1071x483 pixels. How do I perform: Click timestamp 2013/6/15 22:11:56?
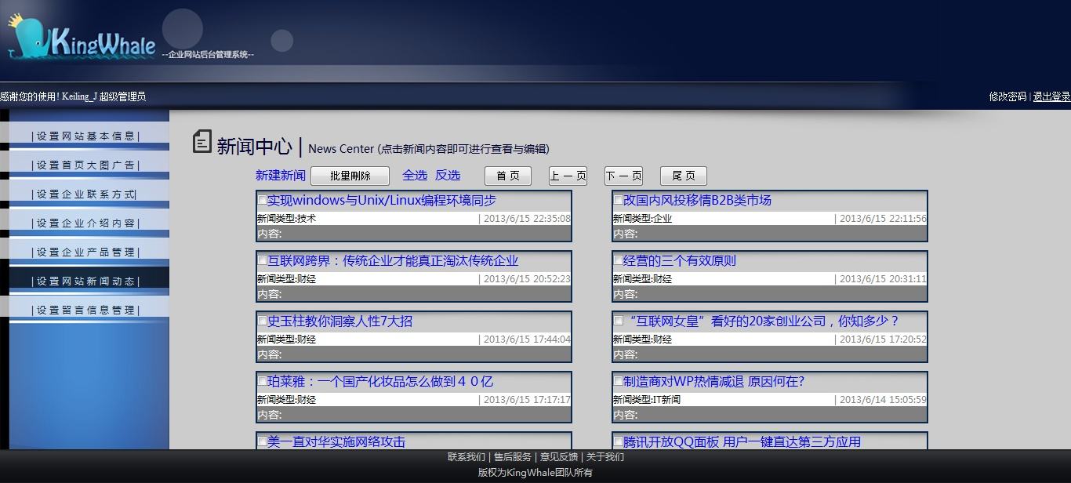[883, 219]
